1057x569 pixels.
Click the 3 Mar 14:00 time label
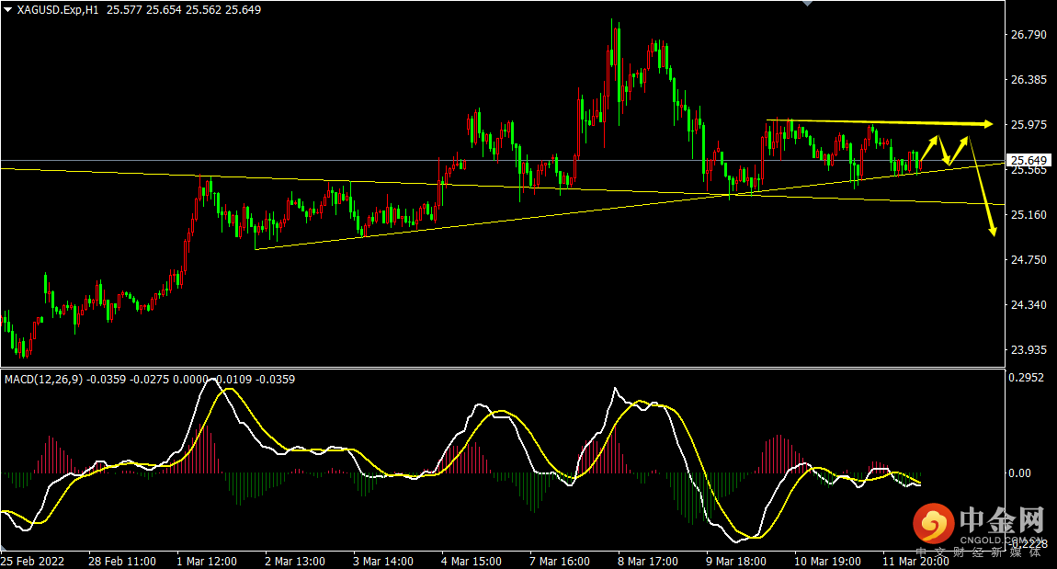383,561
